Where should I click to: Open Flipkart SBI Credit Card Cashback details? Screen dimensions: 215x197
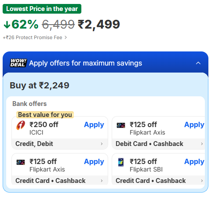pos(202,181)
